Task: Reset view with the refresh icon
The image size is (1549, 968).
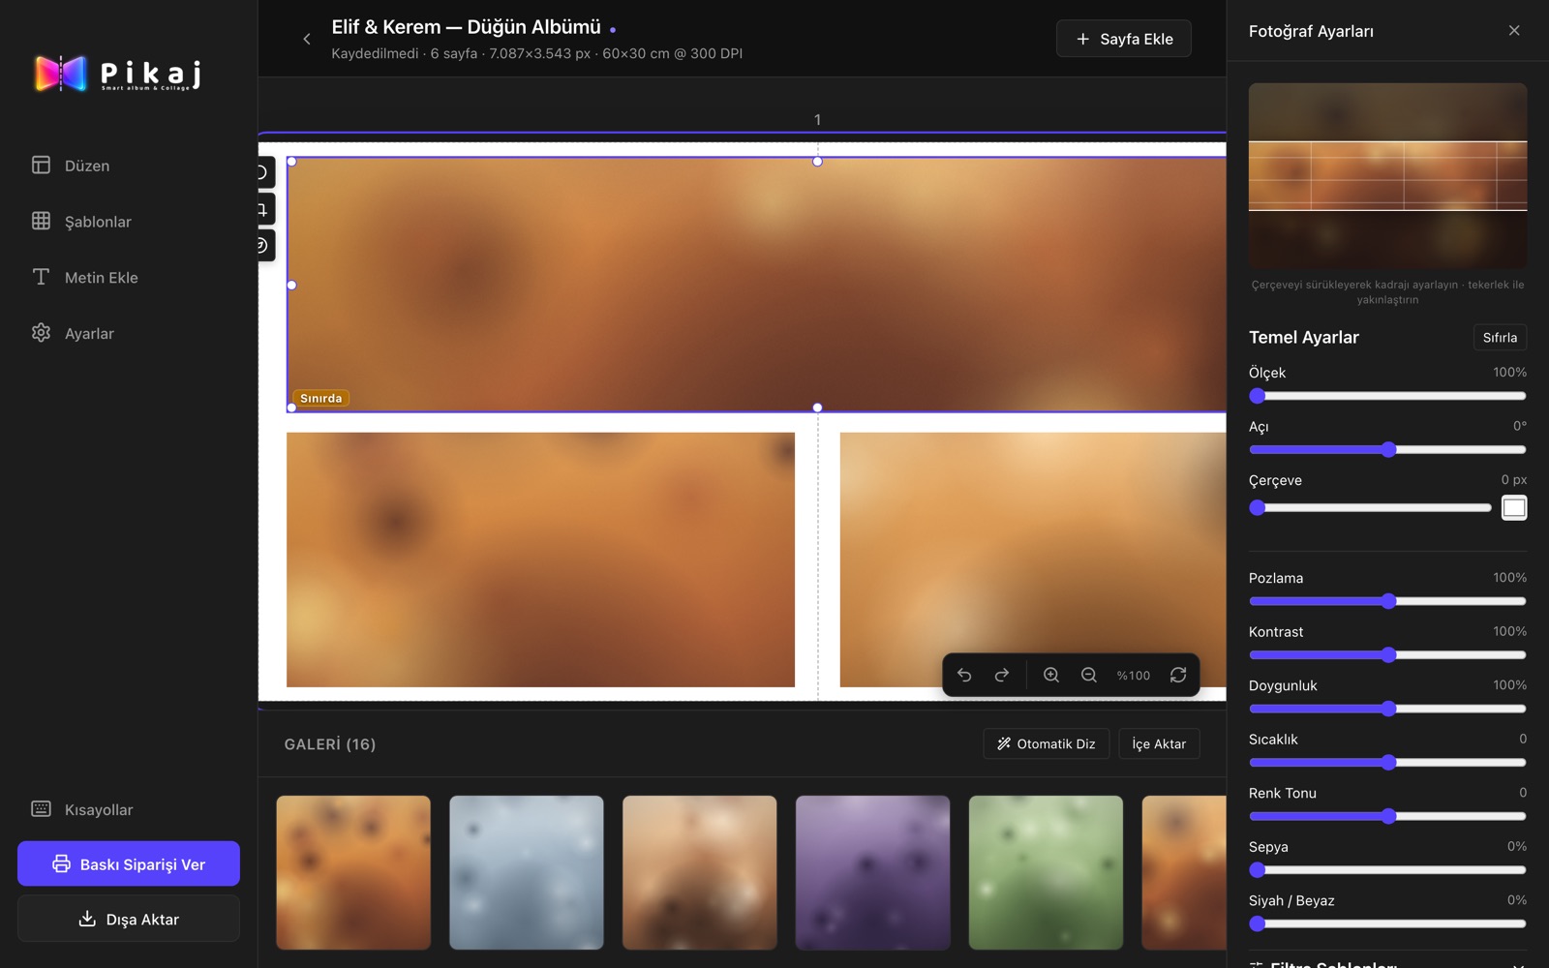Action: point(1178,675)
